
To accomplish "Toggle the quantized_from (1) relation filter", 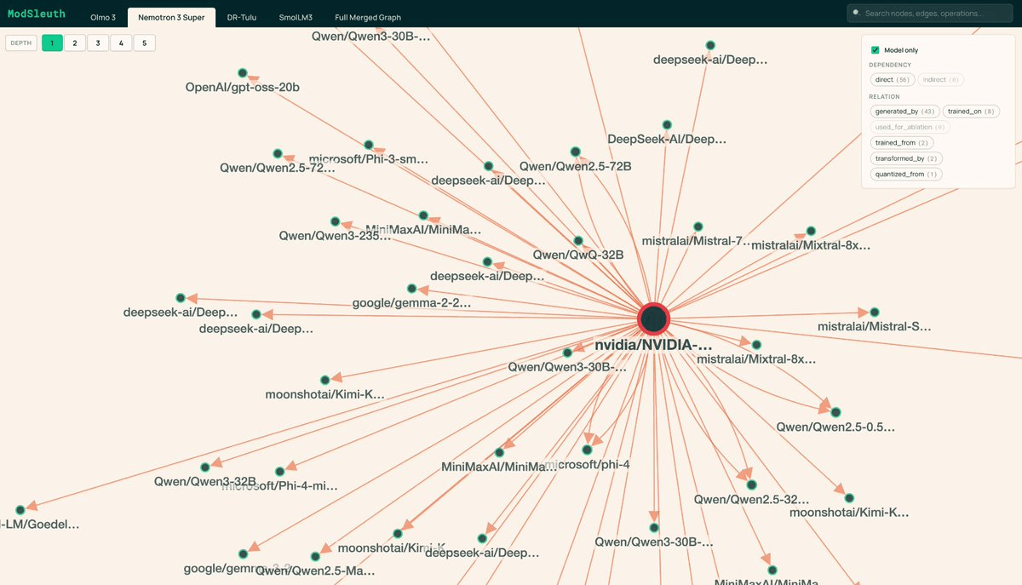I will coord(906,175).
